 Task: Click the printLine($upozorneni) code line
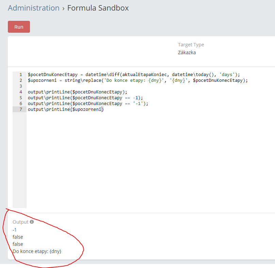coord(65,109)
